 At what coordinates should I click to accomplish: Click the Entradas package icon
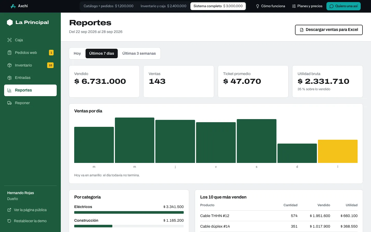pos(10,78)
